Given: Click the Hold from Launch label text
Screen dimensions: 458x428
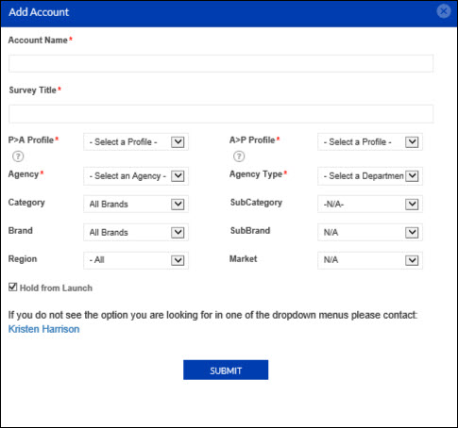Looking at the screenshot, I should (56, 288).
